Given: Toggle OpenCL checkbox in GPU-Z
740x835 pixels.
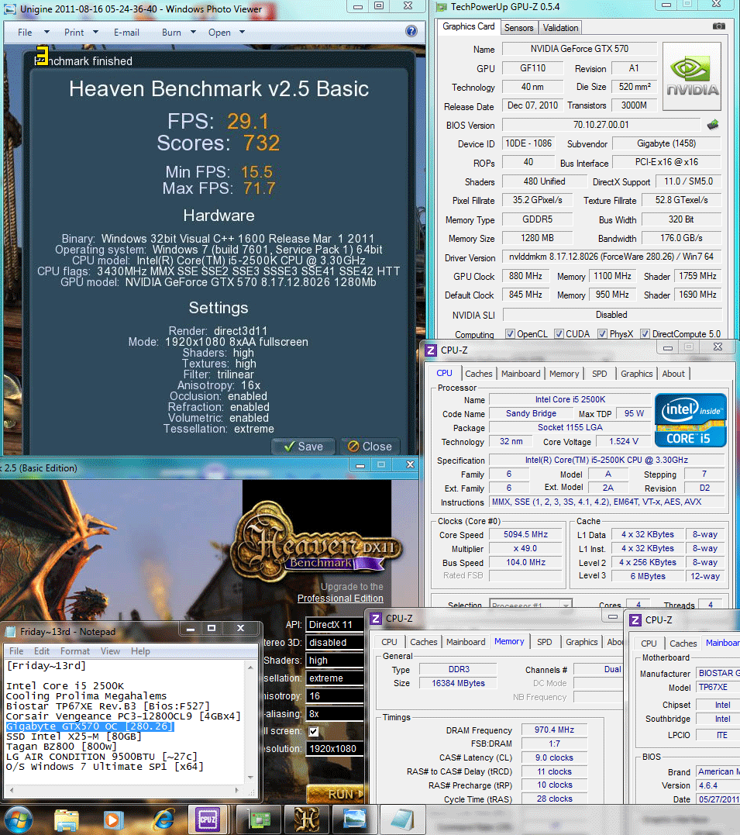Looking at the screenshot, I should 511,334.
